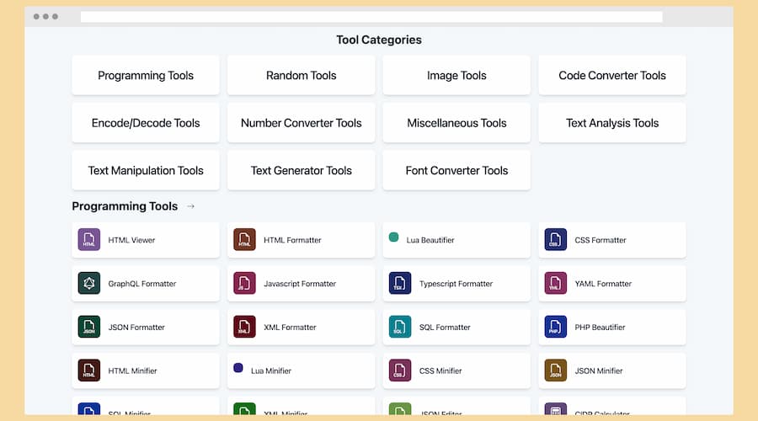Select the CSS Formatter label
Image resolution: width=758 pixels, height=421 pixels.
[x=601, y=240]
